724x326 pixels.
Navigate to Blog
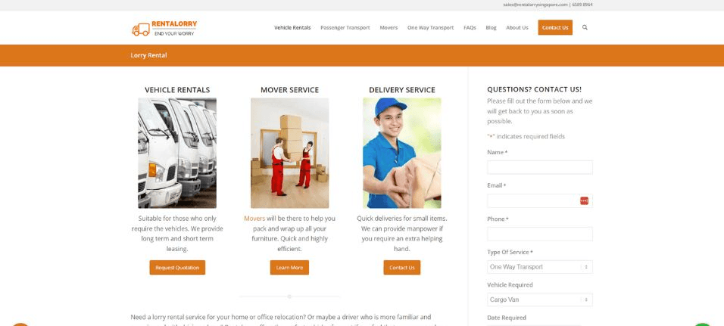coord(491,28)
